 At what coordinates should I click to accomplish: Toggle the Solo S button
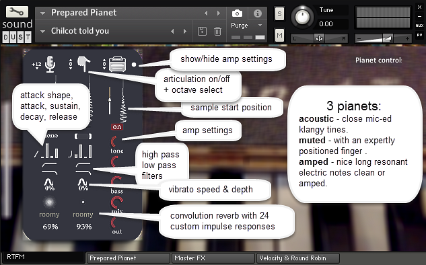click(x=279, y=13)
